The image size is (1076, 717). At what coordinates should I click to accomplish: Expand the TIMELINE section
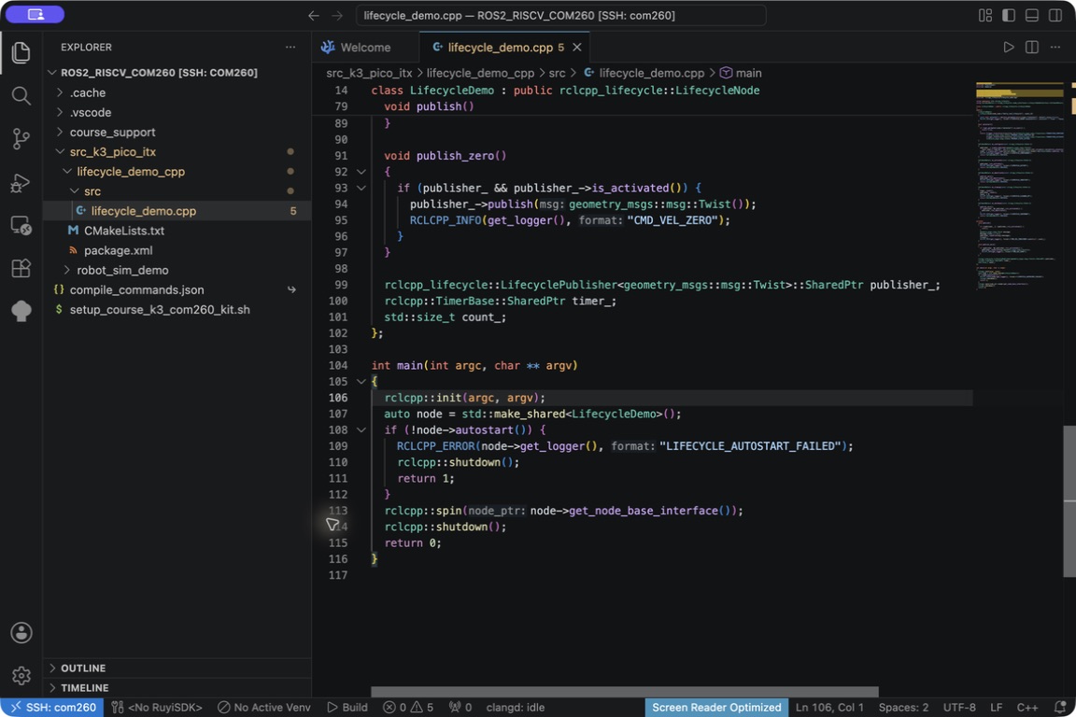[177, 687]
